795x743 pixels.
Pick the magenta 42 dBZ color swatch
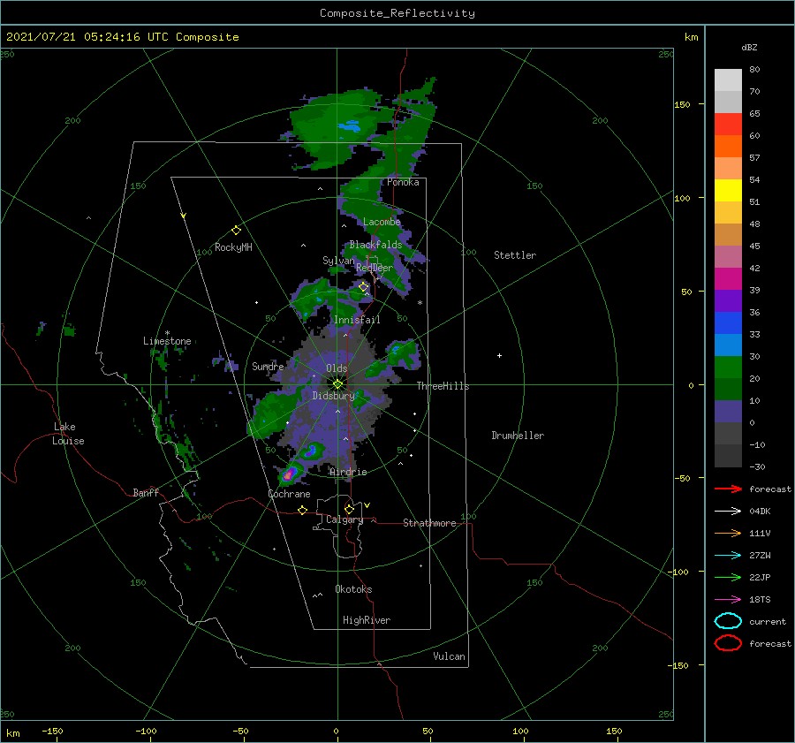(x=728, y=278)
